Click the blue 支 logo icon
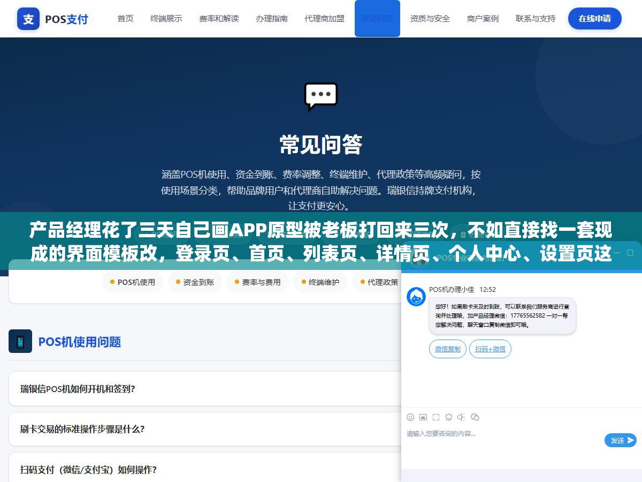The width and height of the screenshot is (642, 482). (x=28, y=19)
